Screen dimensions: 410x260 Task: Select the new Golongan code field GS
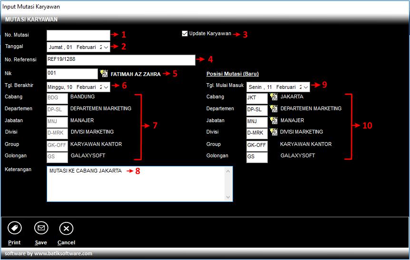pos(257,157)
